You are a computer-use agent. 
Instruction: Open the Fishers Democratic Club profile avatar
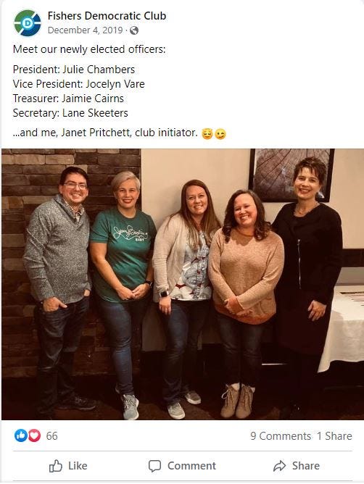click(28, 23)
